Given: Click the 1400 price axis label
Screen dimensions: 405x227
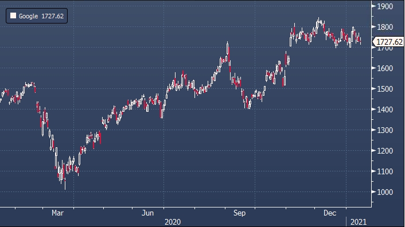Looking at the screenshot, I should pyautogui.click(x=385, y=109).
